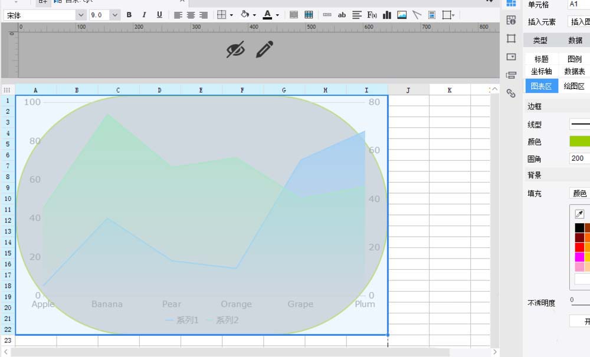Switch to 类型 tab

coord(540,40)
